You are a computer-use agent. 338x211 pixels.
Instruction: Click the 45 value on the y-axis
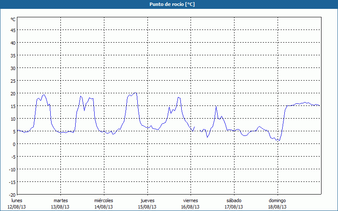[13, 30]
